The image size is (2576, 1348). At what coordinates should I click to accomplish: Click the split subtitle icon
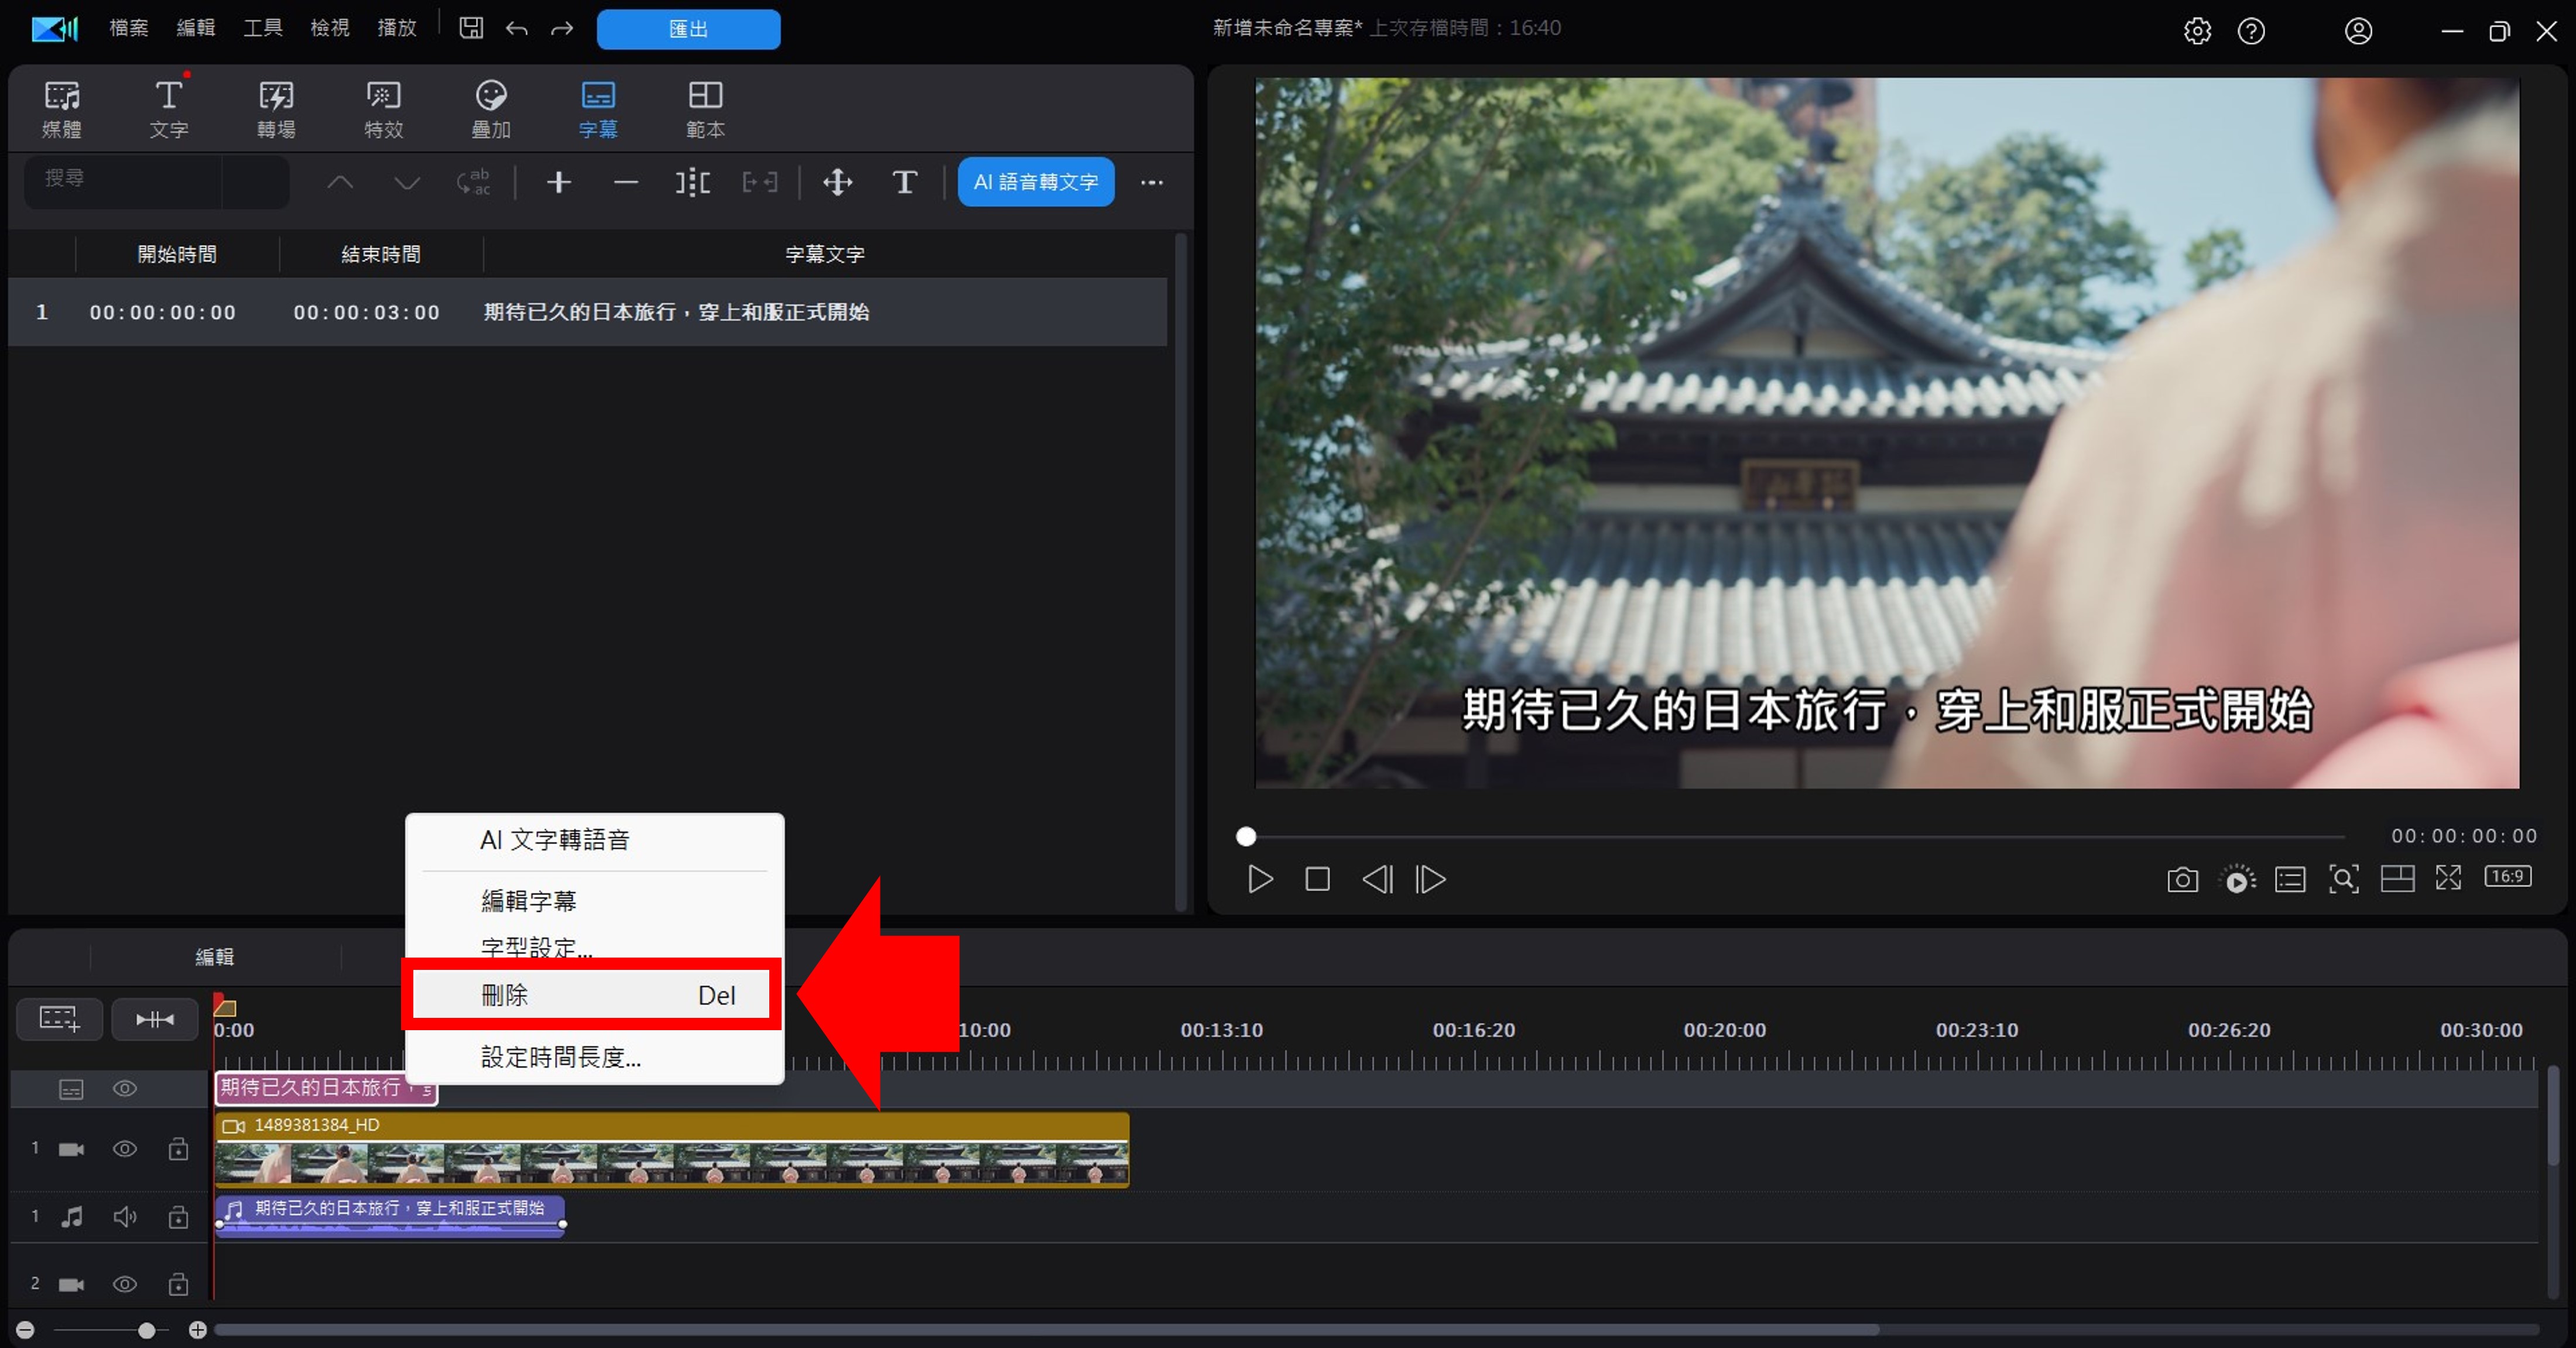(692, 182)
